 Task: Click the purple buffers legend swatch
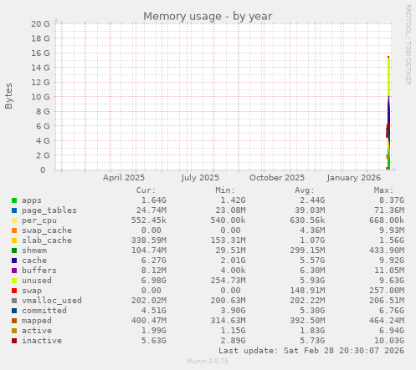click(x=14, y=271)
